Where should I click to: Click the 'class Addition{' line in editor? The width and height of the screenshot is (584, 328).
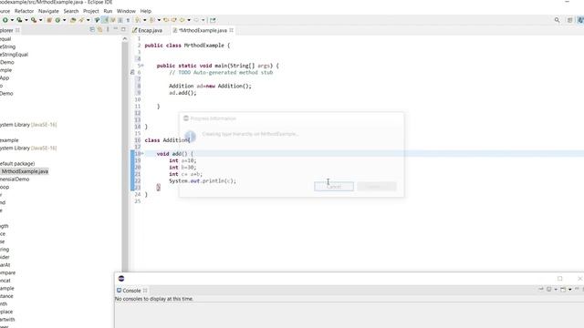tap(167, 140)
